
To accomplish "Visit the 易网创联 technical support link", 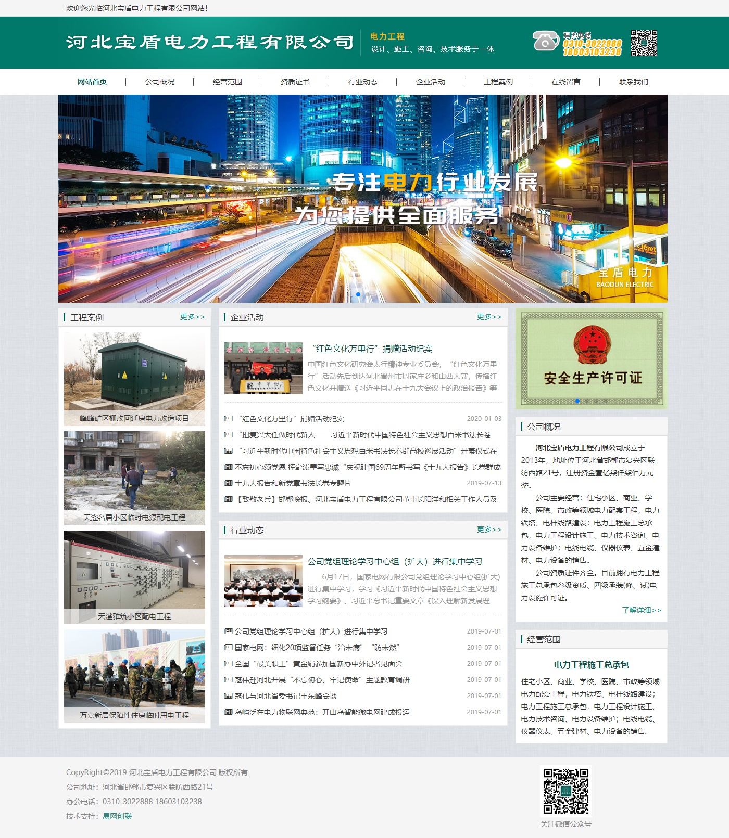I will pyautogui.click(x=117, y=816).
